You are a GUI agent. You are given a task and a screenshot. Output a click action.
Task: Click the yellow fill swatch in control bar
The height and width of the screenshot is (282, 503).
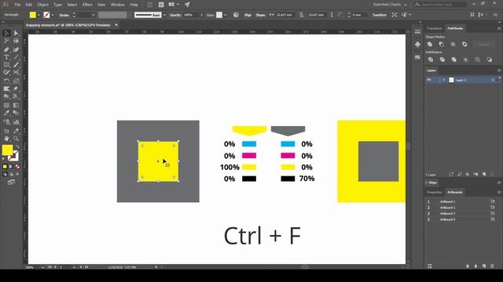click(33, 15)
